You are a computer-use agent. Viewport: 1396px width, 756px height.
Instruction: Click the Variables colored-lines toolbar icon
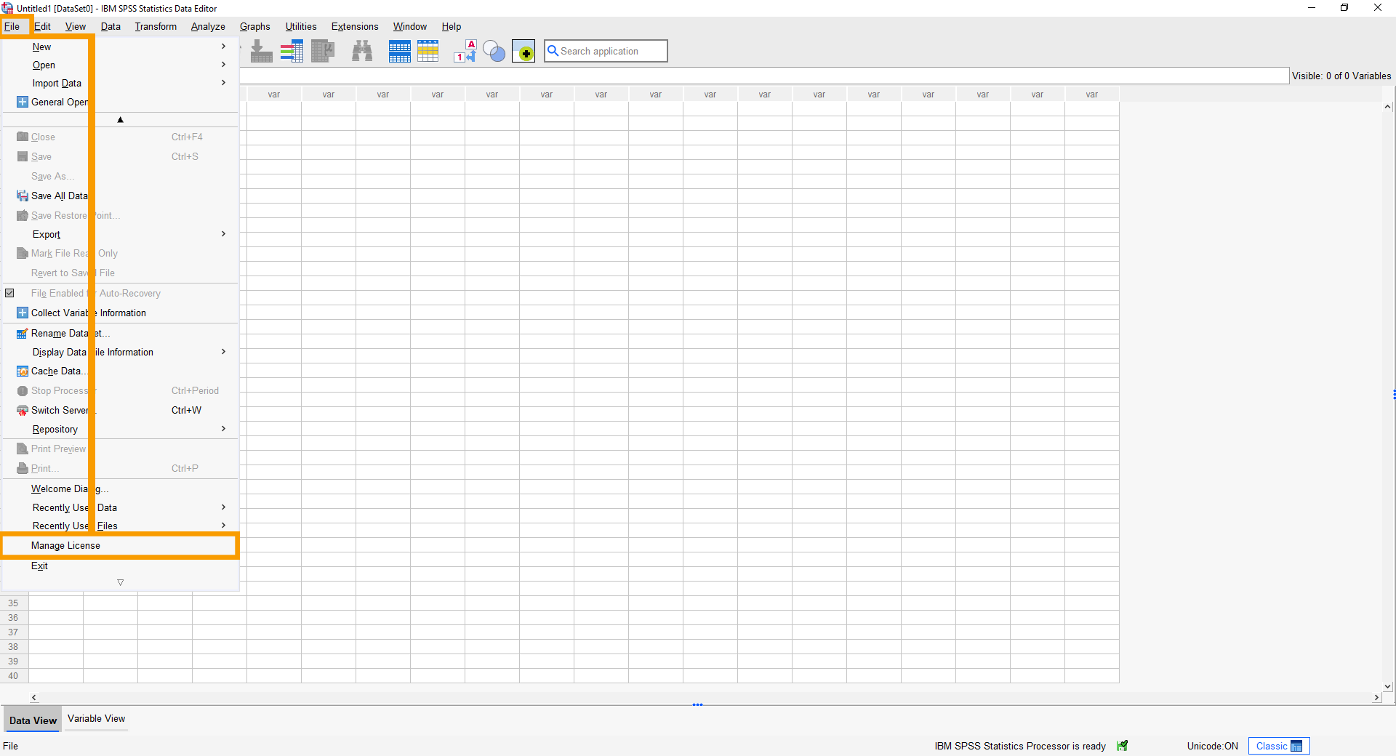pos(292,51)
